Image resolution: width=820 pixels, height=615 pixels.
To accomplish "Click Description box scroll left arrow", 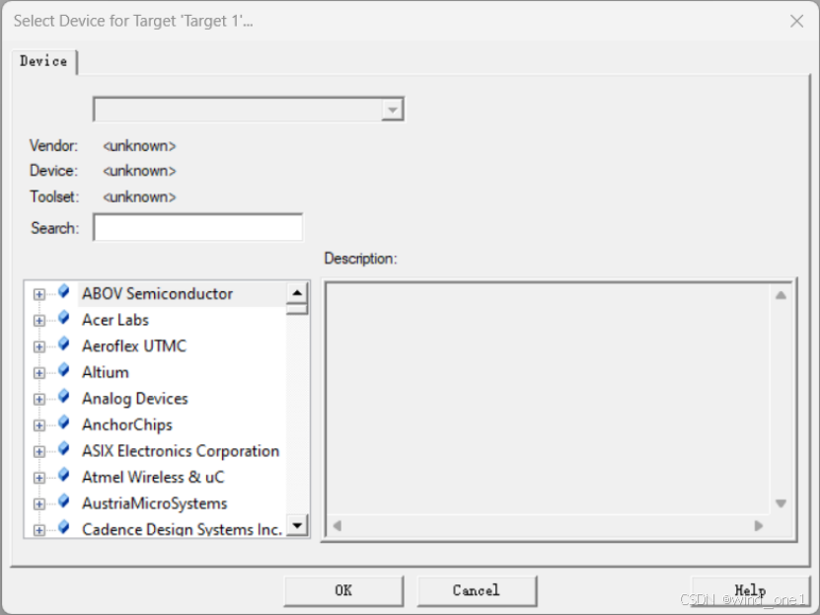I will pos(337,525).
